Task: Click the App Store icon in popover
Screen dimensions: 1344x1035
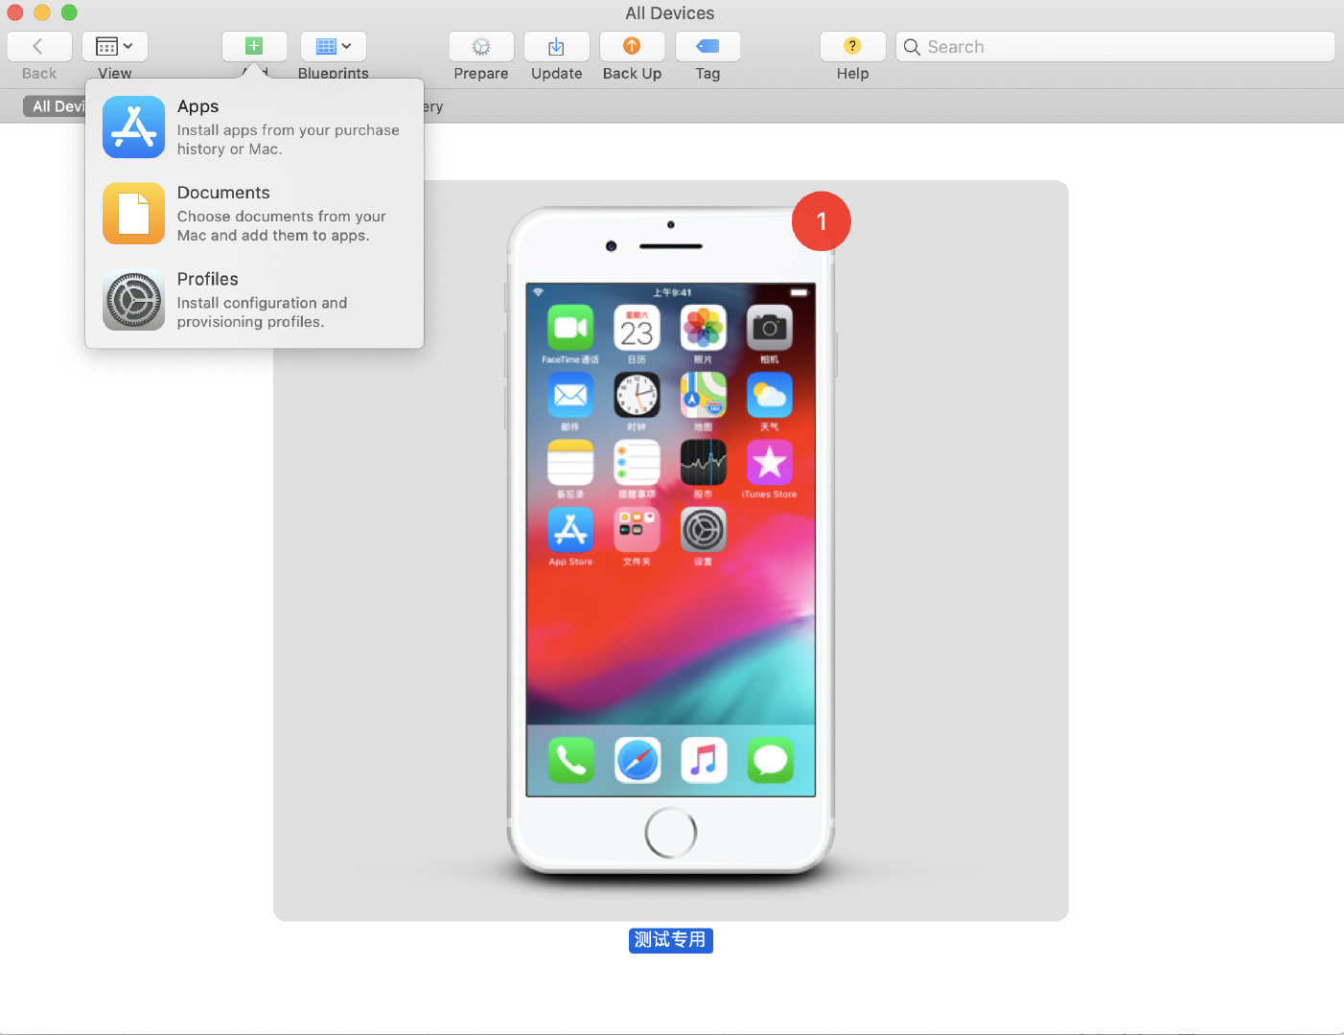Action: [133, 126]
